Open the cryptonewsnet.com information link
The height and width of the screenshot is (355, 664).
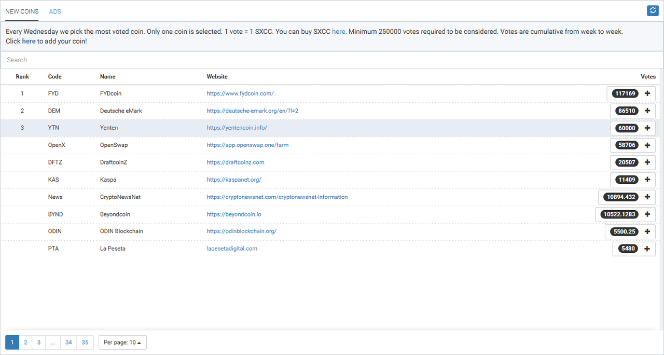point(277,197)
